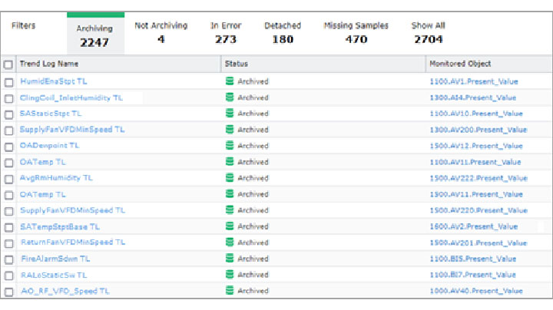Sort by Status column header
Viewport: 553px width, 310px height.
click(x=237, y=64)
